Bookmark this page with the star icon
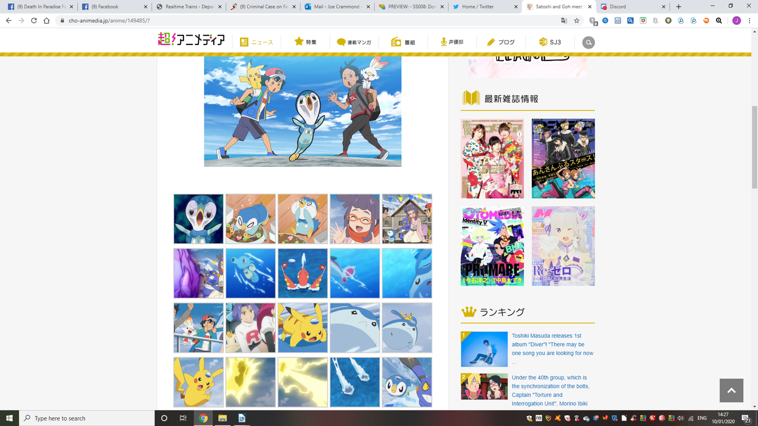Viewport: 758px width, 426px height. (x=577, y=20)
